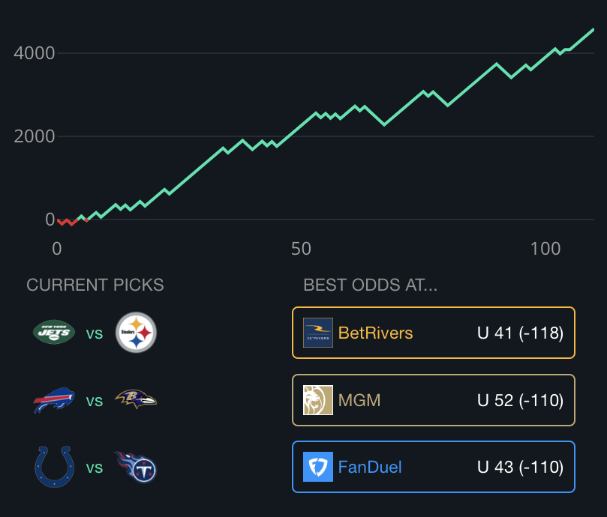Viewport: 607px width, 517px height.
Task: Click the Pittsburgh Steelers logo
Action: click(x=136, y=333)
